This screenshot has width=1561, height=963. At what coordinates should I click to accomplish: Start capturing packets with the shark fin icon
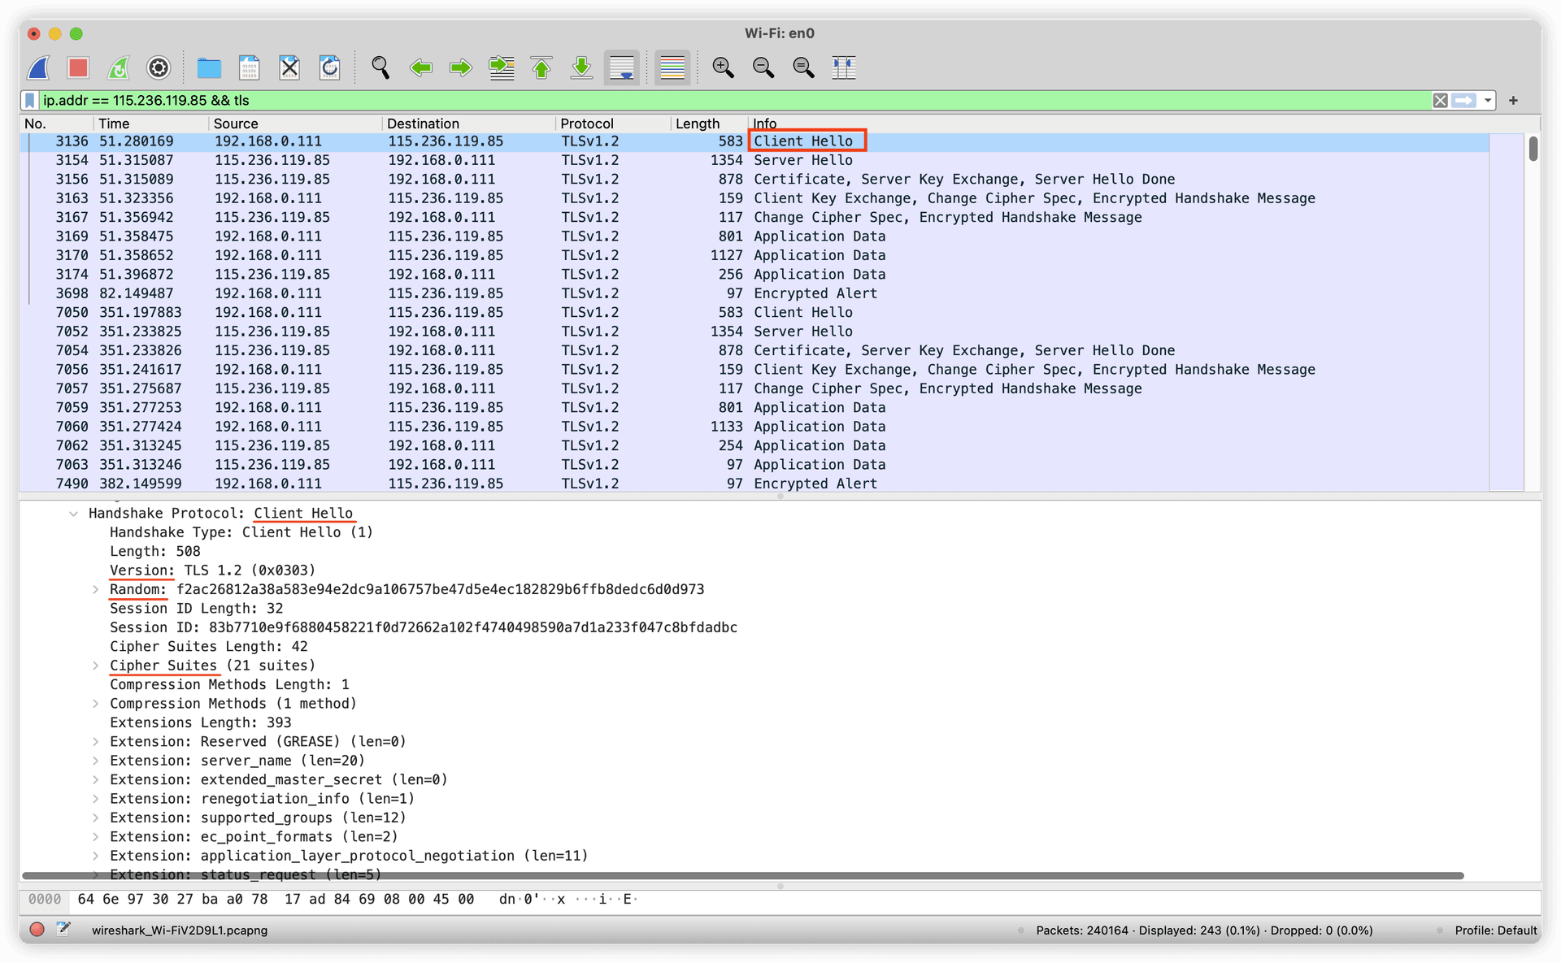click(39, 67)
